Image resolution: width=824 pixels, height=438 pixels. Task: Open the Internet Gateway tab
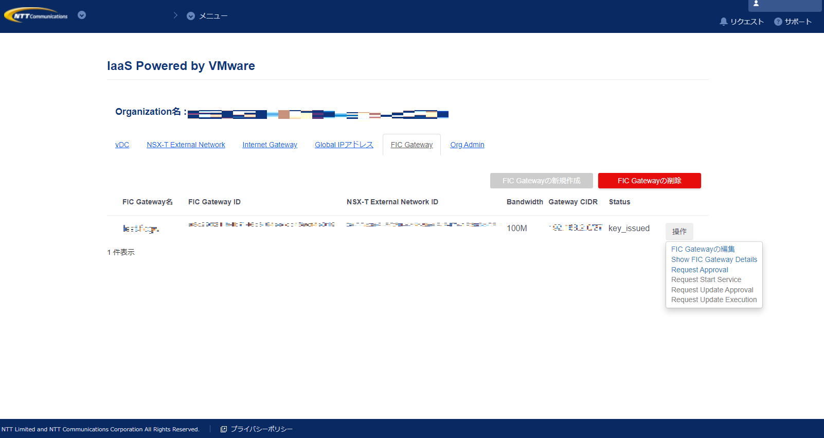coord(270,145)
